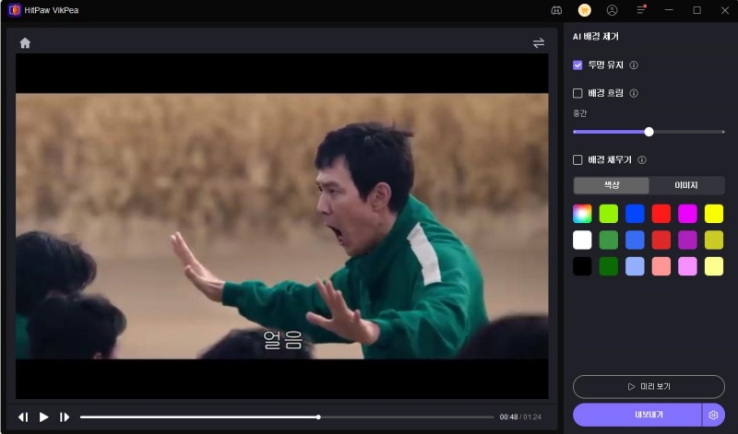This screenshot has height=434, width=738.
Task: Select the bright yellow color swatch
Action: 714,214
